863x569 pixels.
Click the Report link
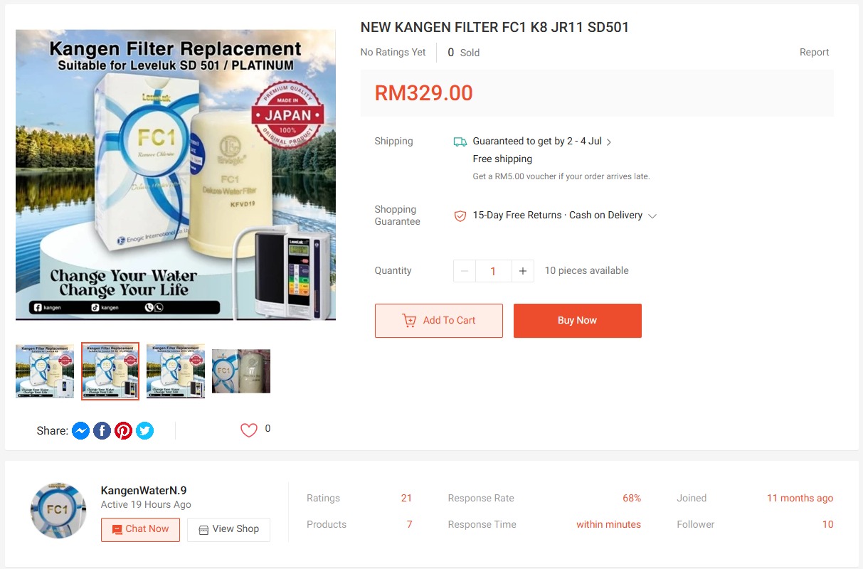pos(814,52)
